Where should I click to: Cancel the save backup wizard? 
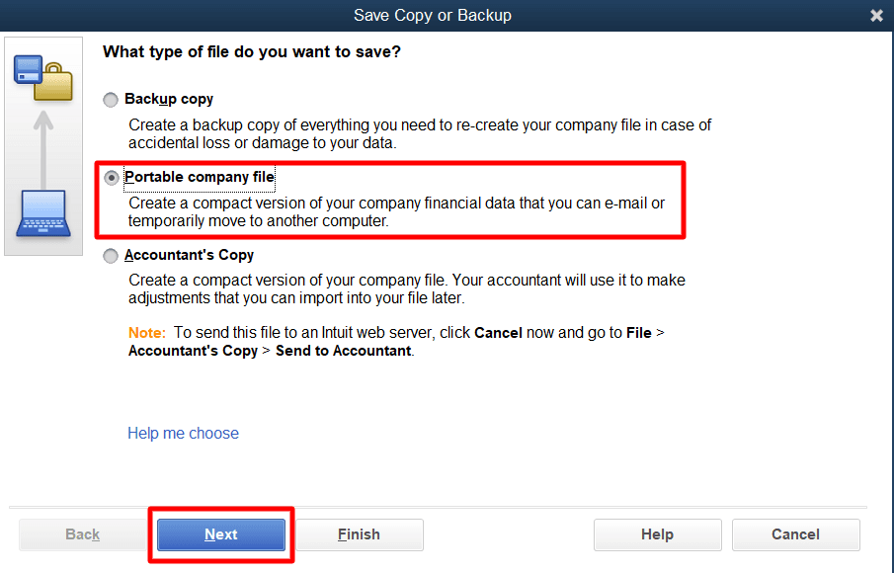[795, 534]
